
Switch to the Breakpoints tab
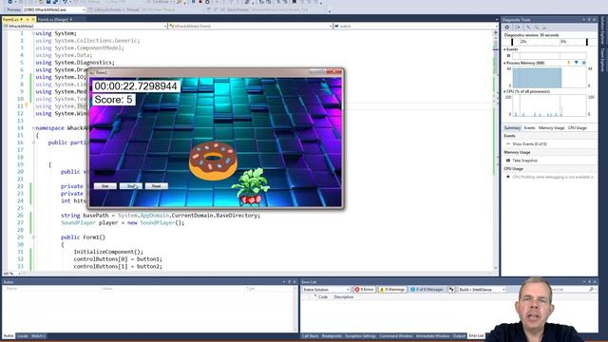click(332, 335)
